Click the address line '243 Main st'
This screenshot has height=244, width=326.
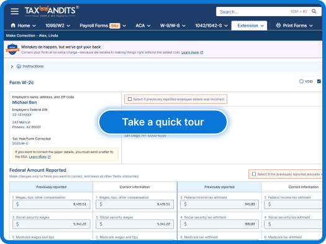(21, 122)
